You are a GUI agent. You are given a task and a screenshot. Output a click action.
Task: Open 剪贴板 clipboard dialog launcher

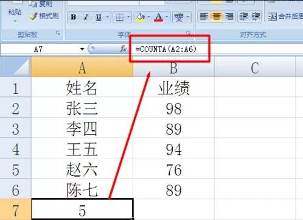[58, 34]
